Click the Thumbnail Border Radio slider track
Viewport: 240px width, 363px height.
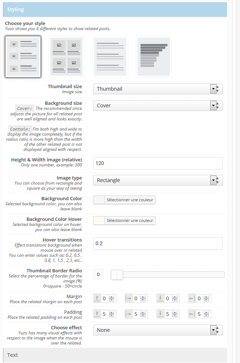pyautogui.click(x=168, y=275)
